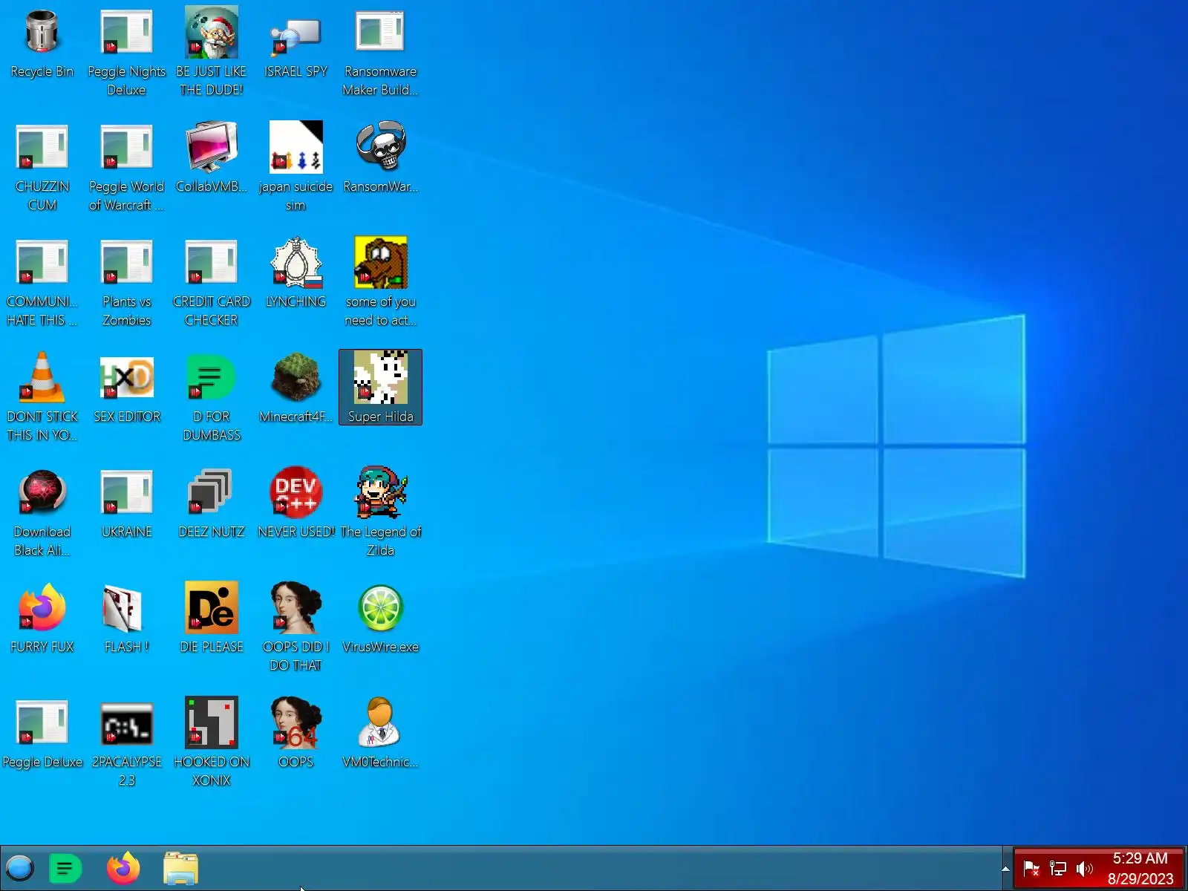The height and width of the screenshot is (891, 1188).
Task: Open the Action Center flag icon
Action: pos(1031,868)
